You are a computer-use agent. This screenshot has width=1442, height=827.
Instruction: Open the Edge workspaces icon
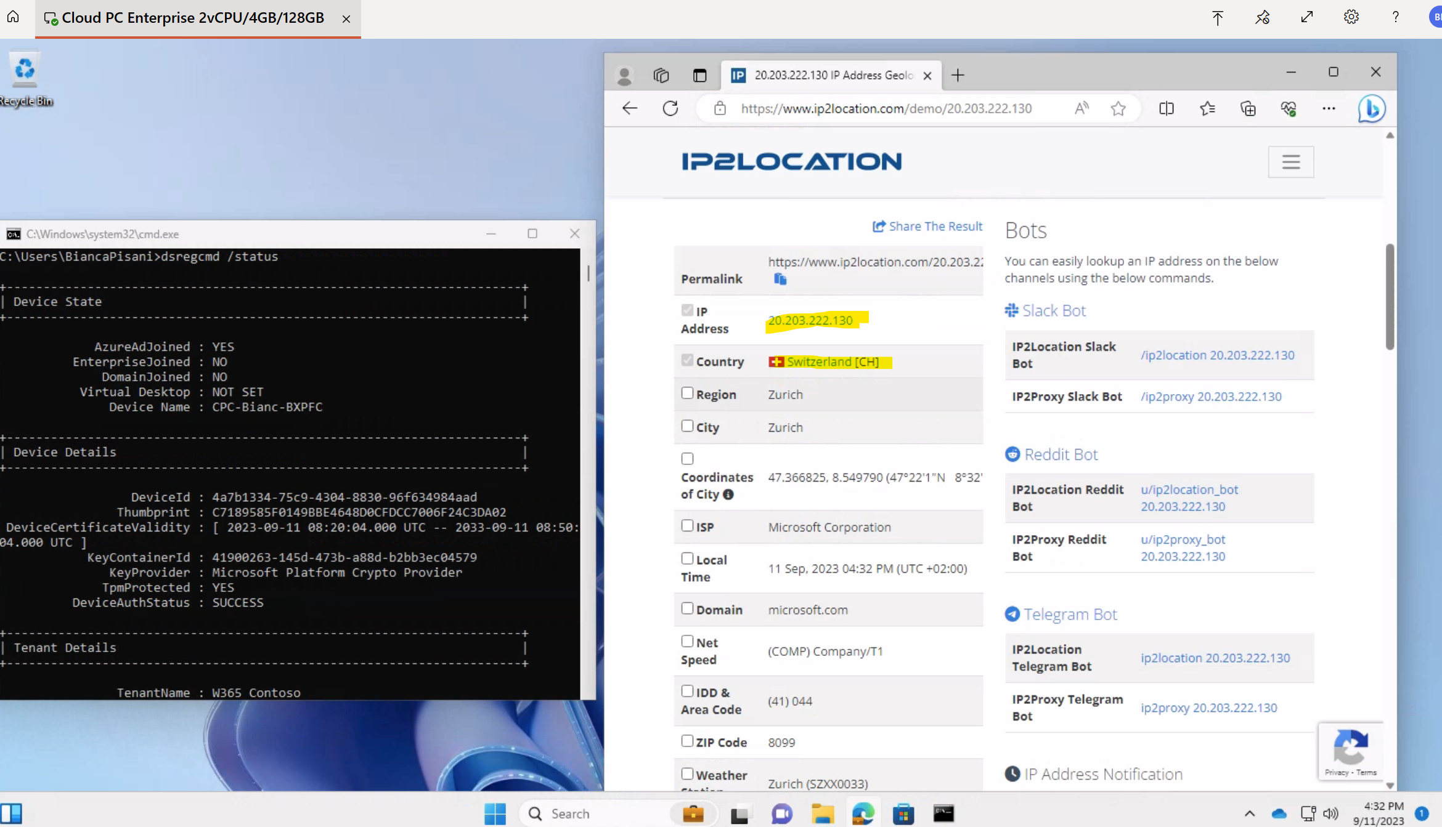[x=661, y=75]
